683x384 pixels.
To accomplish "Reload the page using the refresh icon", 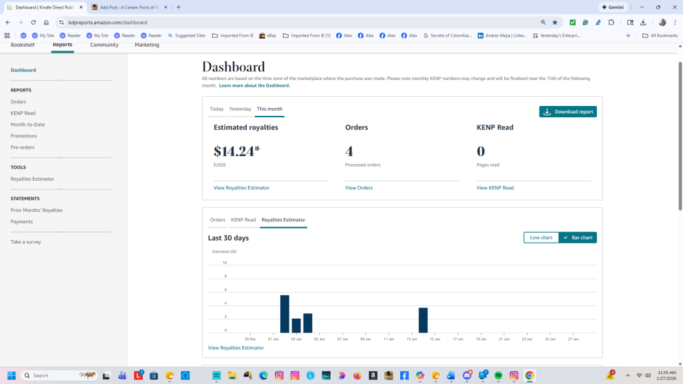I will (33, 22).
